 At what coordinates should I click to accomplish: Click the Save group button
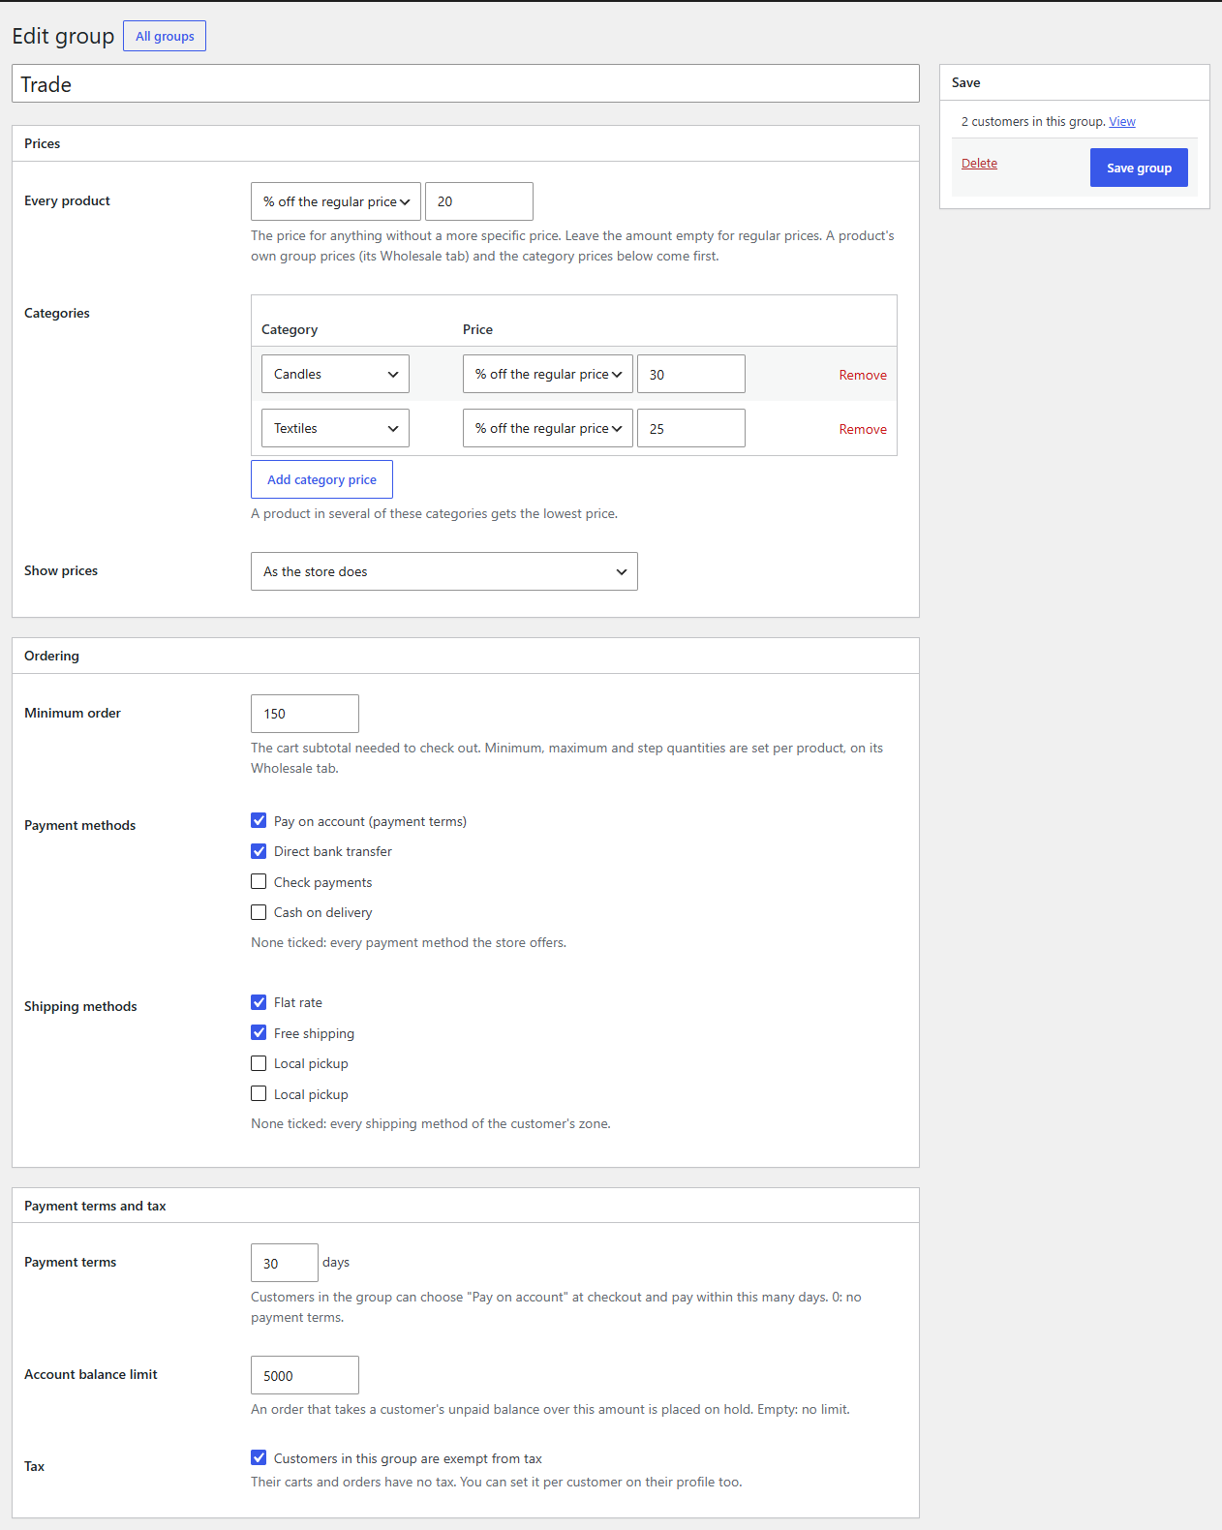tap(1139, 168)
